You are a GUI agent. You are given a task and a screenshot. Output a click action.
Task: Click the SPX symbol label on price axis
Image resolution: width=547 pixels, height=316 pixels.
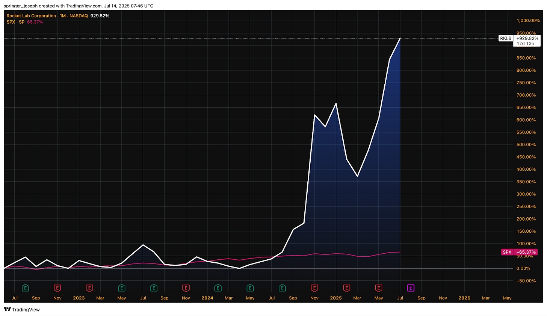point(507,252)
